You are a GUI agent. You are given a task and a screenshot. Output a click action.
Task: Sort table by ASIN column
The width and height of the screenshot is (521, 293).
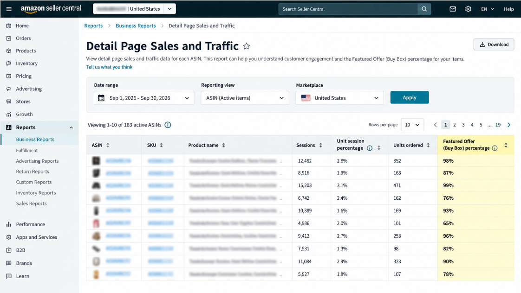tap(108, 145)
